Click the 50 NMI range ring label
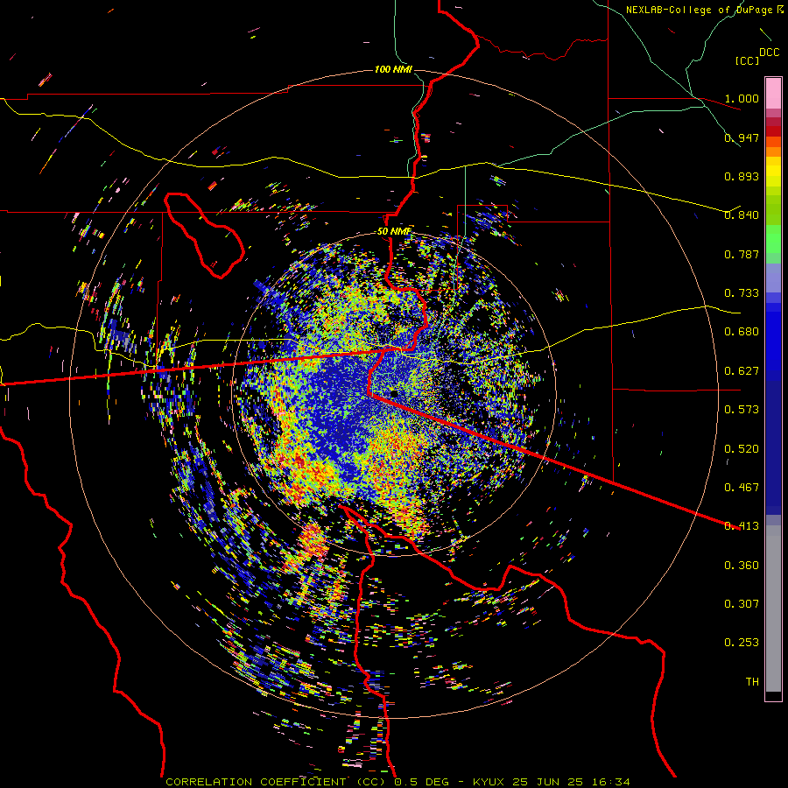The height and width of the screenshot is (788, 788). 394,232
